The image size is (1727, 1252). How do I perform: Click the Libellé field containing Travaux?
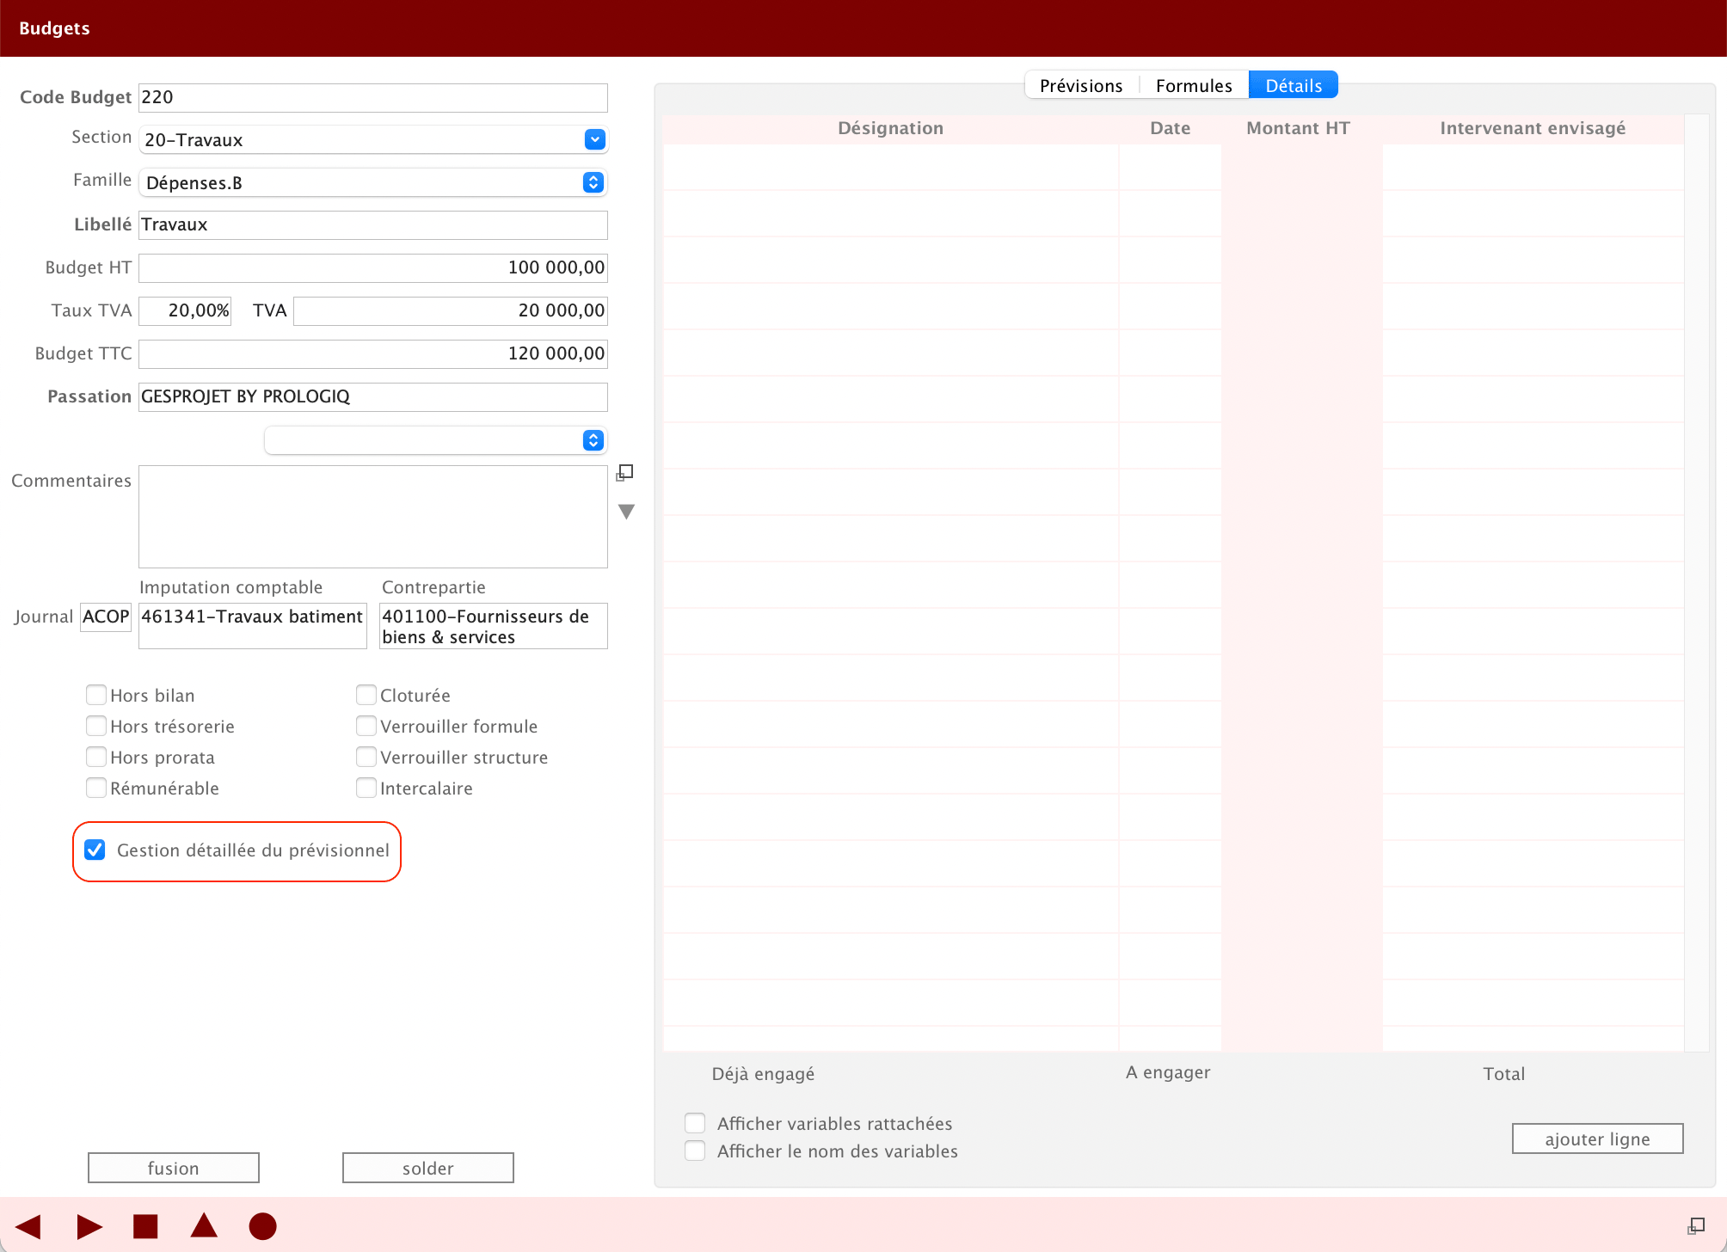click(x=373, y=224)
